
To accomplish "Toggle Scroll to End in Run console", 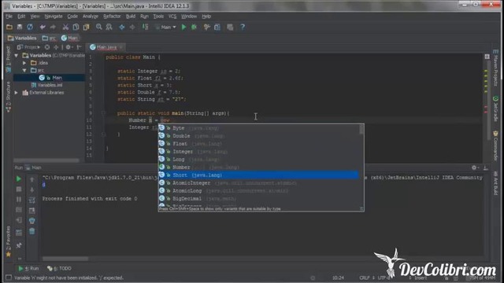I will [31, 211].
